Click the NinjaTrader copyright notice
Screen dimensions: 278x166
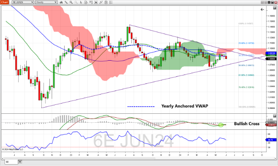point(12,149)
